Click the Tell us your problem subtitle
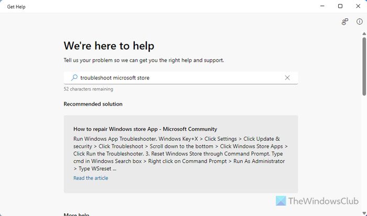367x216 pixels. (x=144, y=60)
